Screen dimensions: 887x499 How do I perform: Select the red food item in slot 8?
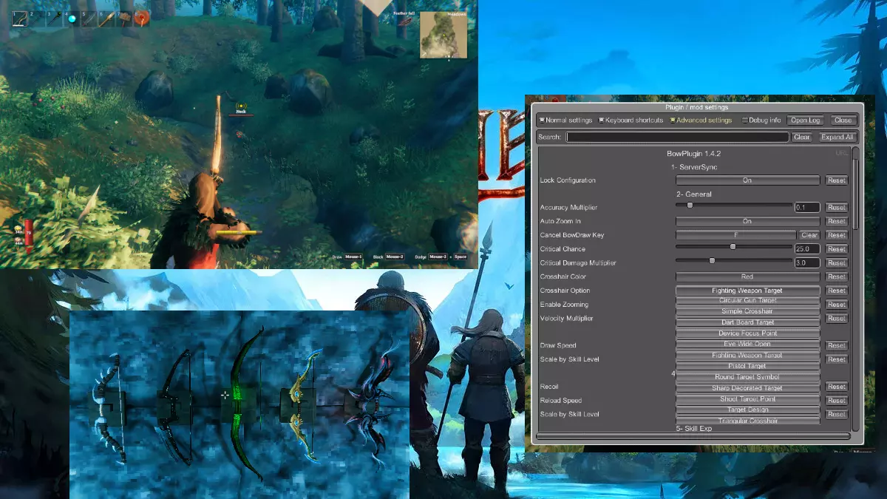pos(142,18)
